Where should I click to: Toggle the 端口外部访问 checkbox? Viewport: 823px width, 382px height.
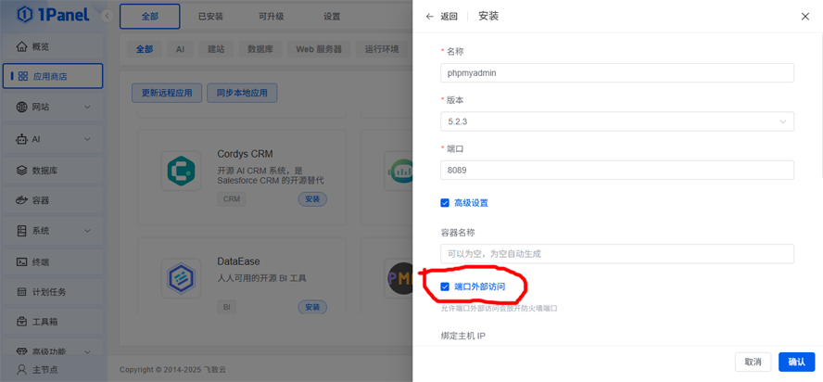445,286
